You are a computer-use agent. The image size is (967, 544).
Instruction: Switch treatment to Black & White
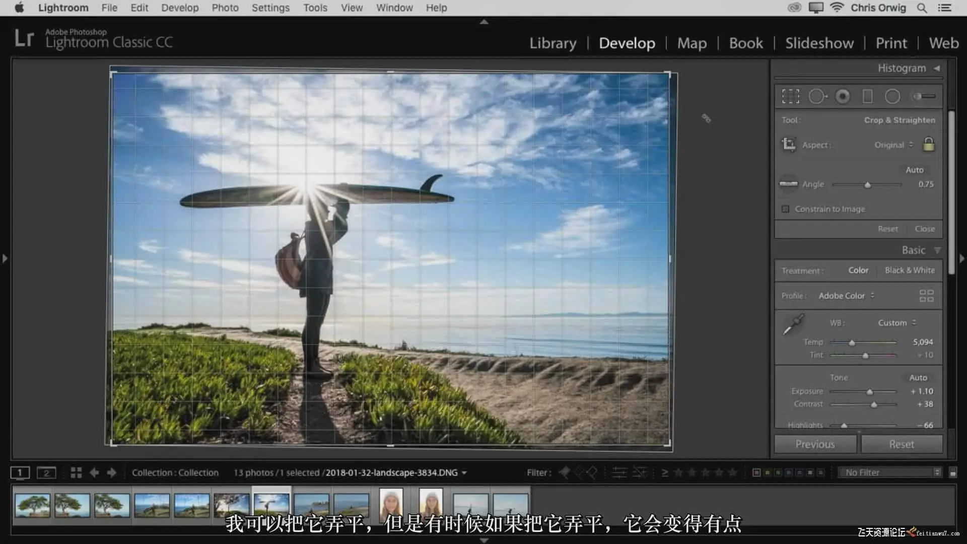910,270
